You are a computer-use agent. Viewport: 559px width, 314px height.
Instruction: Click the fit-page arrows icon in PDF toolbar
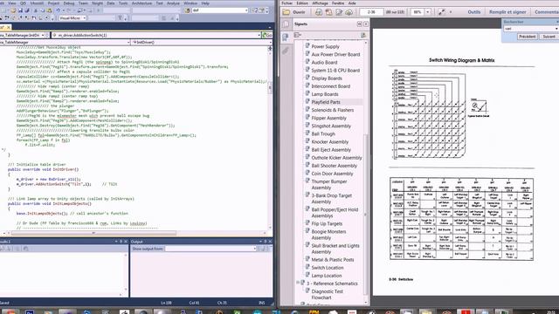coord(441,12)
